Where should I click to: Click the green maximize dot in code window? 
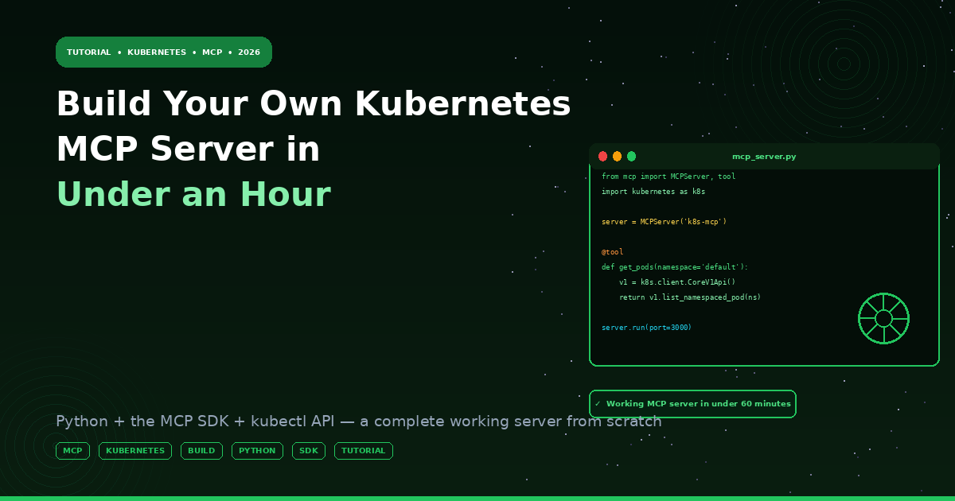pyautogui.click(x=631, y=157)
